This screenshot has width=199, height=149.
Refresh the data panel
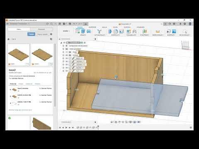(x=47, y=24)
